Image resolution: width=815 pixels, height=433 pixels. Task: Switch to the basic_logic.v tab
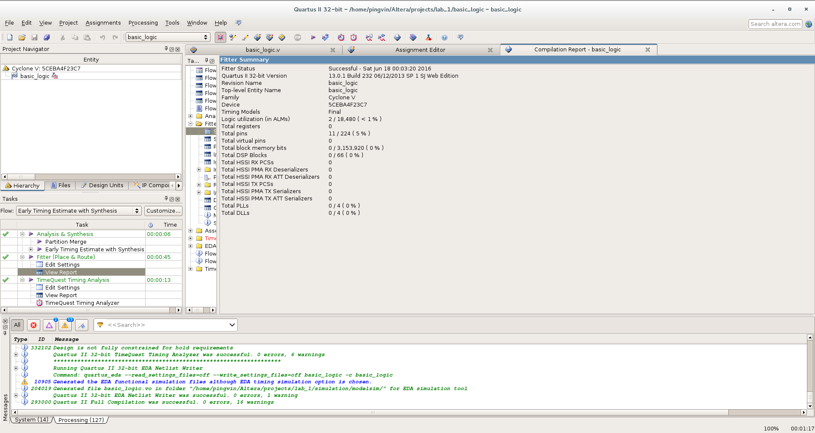point(263,50)
